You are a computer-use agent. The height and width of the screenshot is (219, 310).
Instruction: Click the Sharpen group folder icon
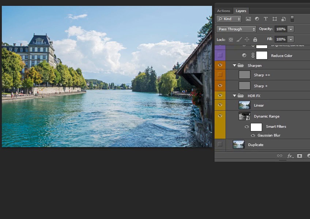(x=241, y=65)
